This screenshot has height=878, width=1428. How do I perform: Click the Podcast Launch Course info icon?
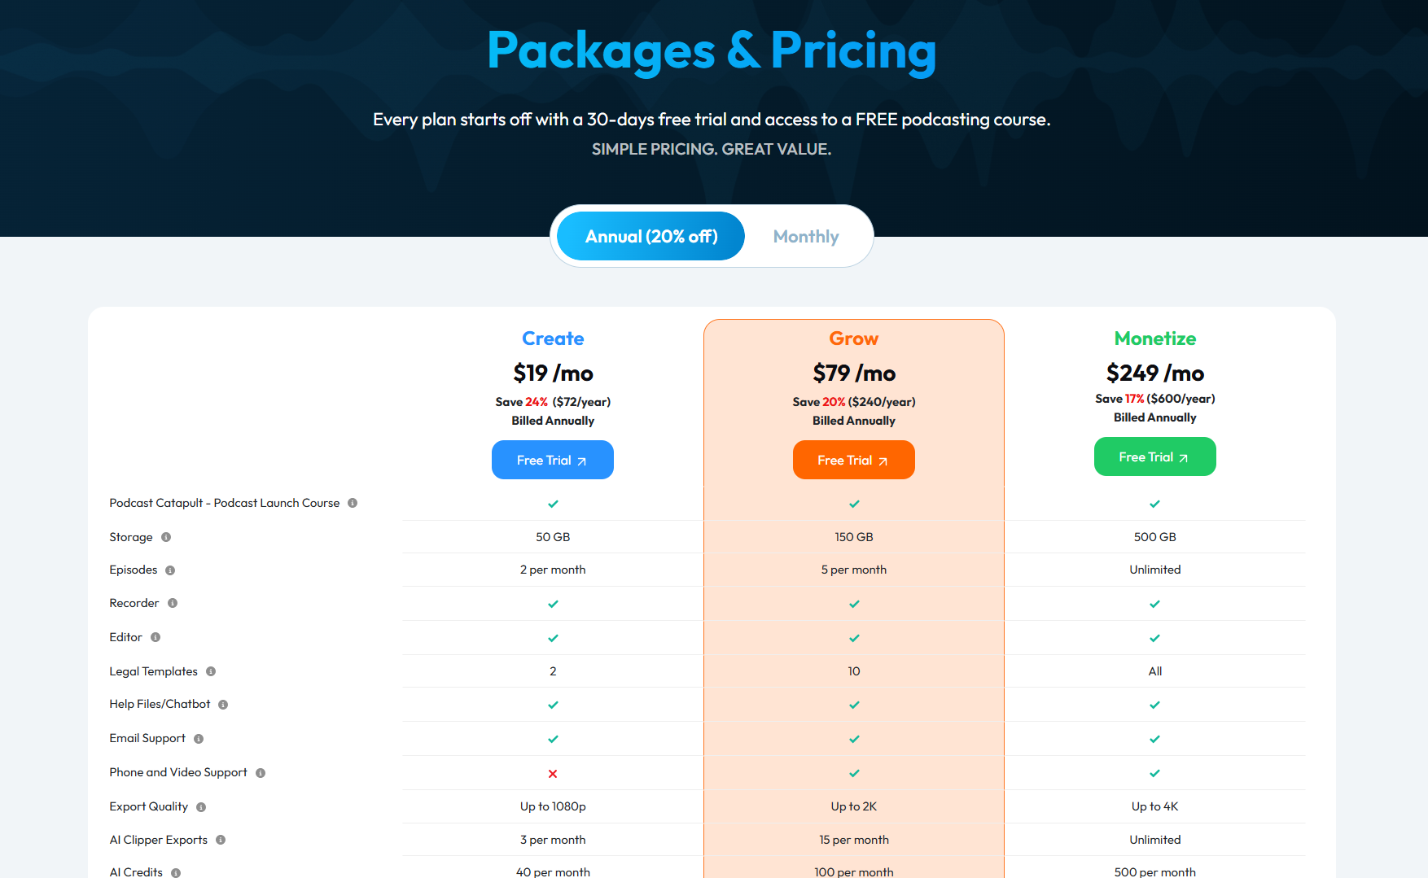click(x=353, y=503)
